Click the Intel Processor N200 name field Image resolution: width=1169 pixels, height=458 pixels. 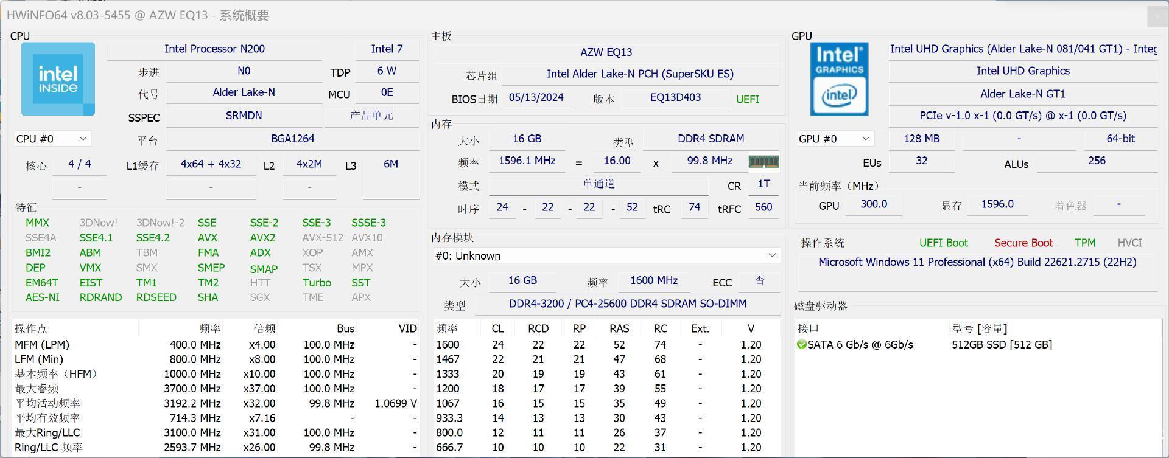214,49
